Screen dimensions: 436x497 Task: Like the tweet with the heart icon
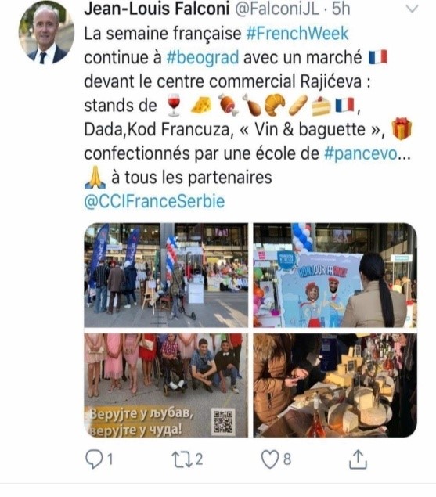pyautogui.click(x=270, y=459)
